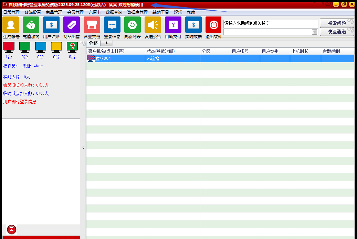Click the 搜索问题 button
Screen dimensions: 357x239
[337, 23]
